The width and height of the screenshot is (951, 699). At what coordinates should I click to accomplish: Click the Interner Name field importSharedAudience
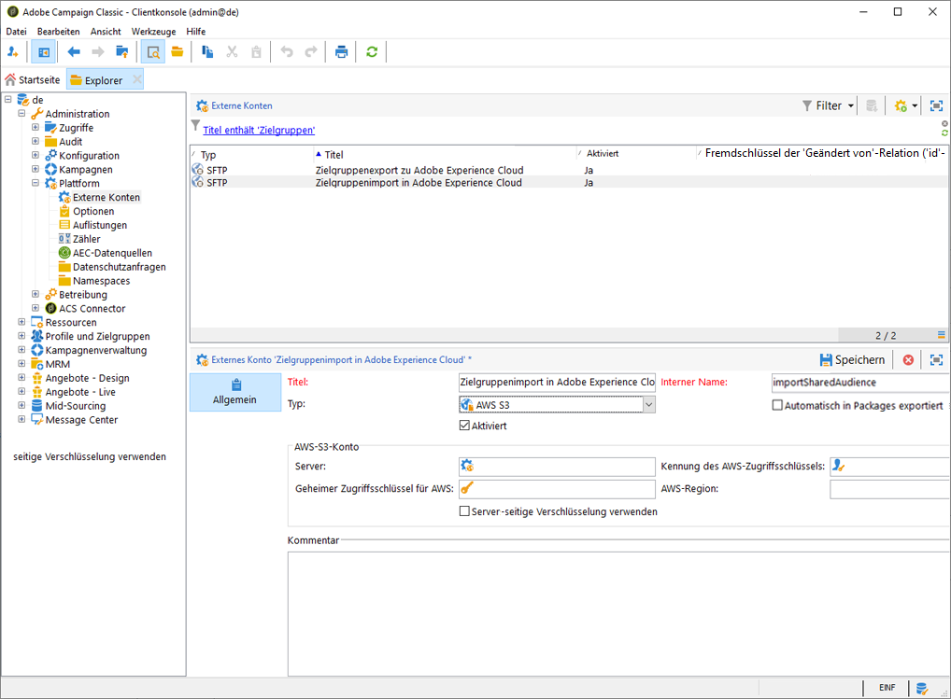coord(860,383)
